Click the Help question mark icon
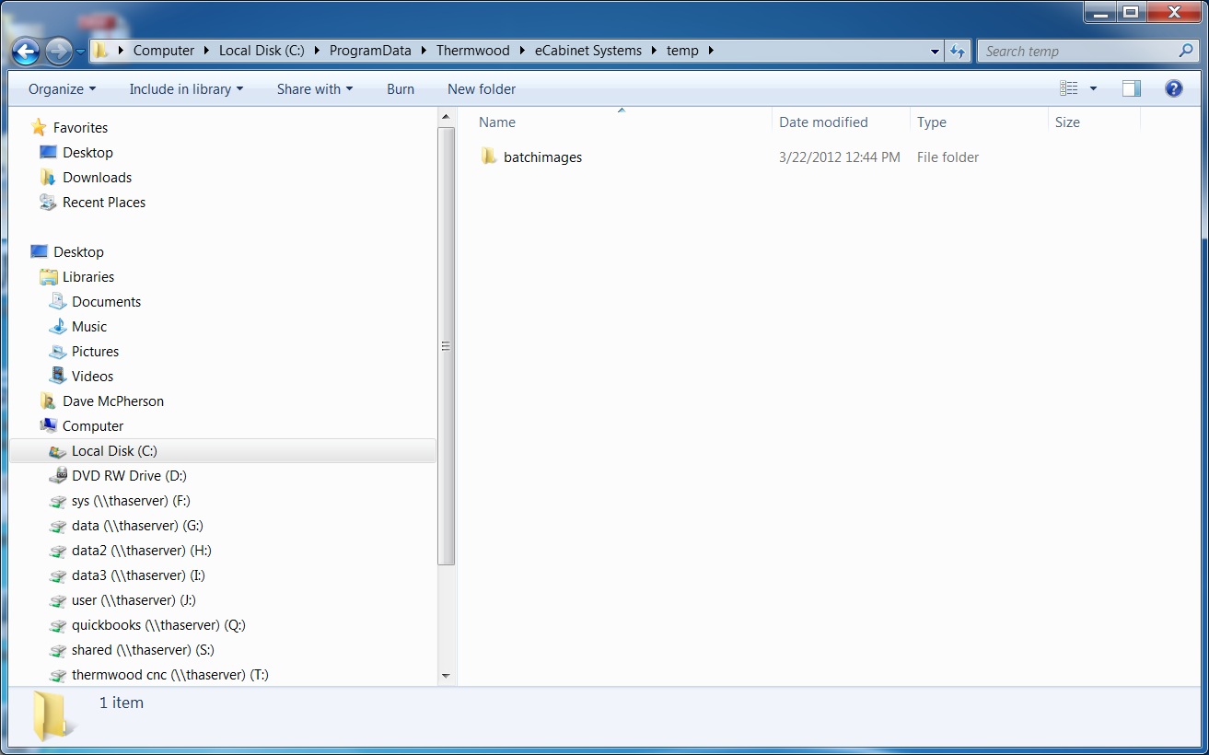1209x755 pixels. pos(1173,89)
